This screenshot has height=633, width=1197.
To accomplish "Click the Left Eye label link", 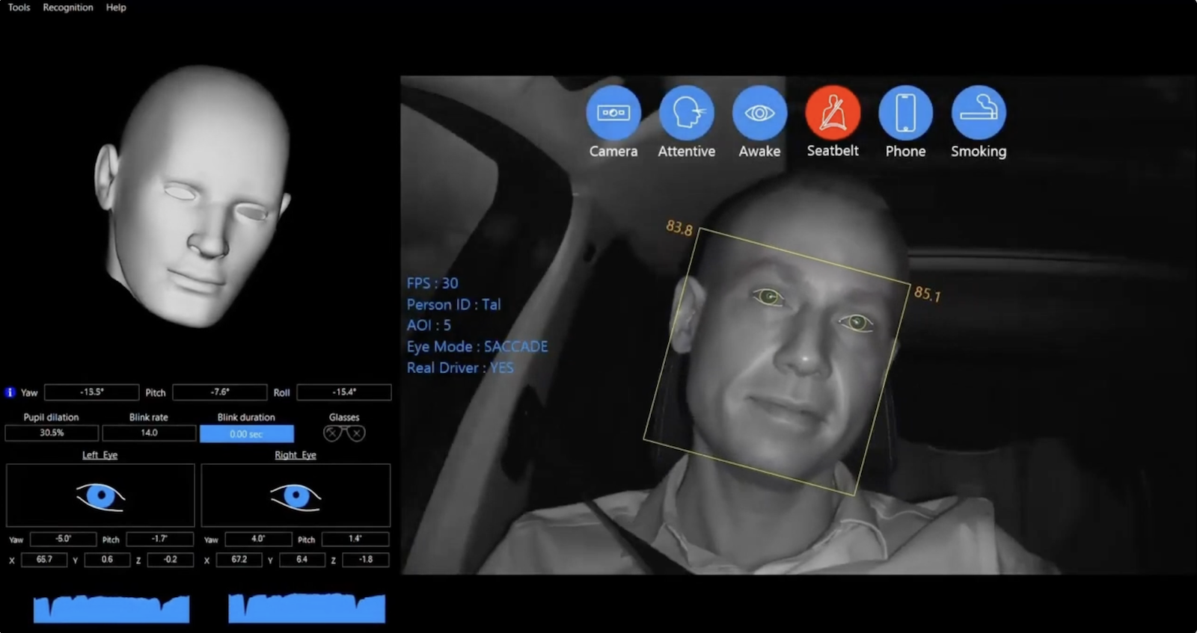I will pyautogui.click(x=100, y=455).
